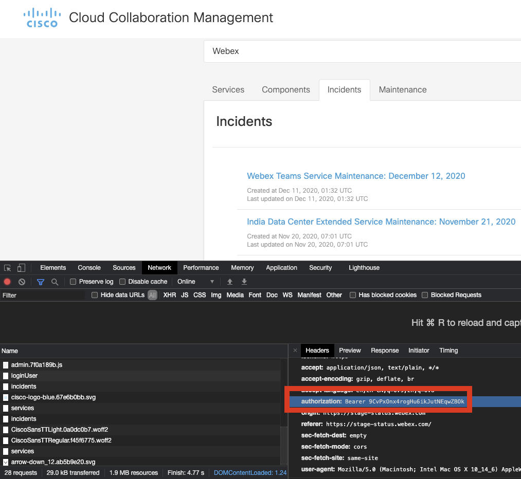
Task: Click the authorization Bearer header row
Action: [x=405, y=402]
